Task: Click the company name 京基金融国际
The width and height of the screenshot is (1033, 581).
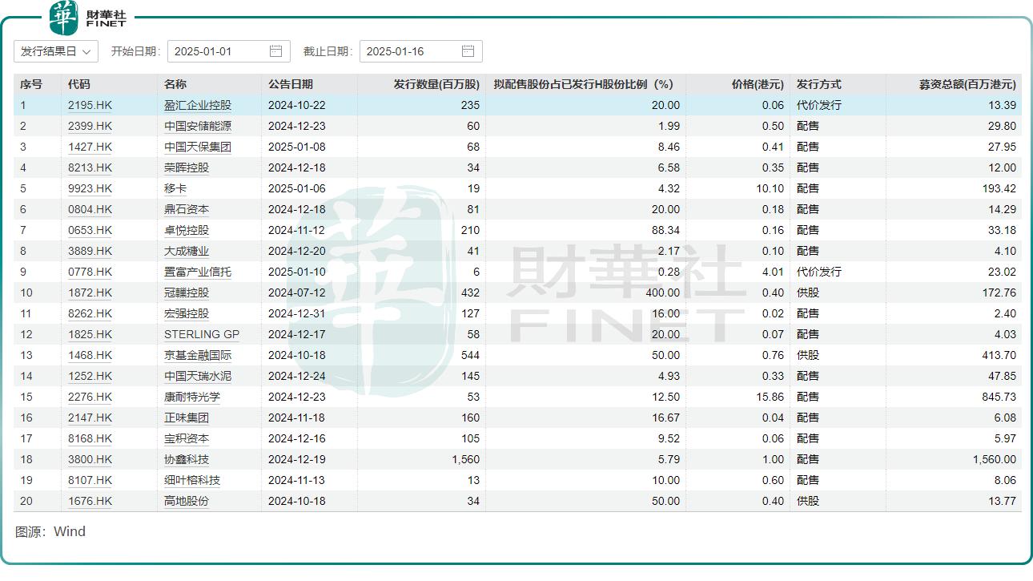Action: [x=198, y=355]
